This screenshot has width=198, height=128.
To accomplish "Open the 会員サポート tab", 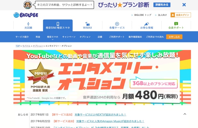I will click(176, 26).
